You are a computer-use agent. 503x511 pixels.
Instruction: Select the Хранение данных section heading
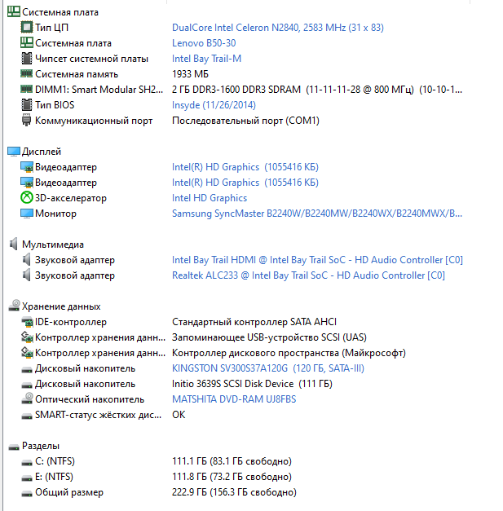(61, 306)
